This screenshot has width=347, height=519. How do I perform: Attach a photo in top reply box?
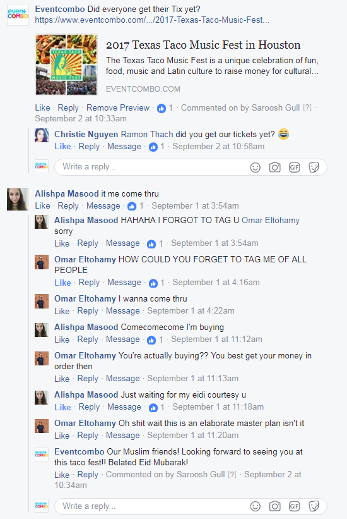(x=274, y=168)
